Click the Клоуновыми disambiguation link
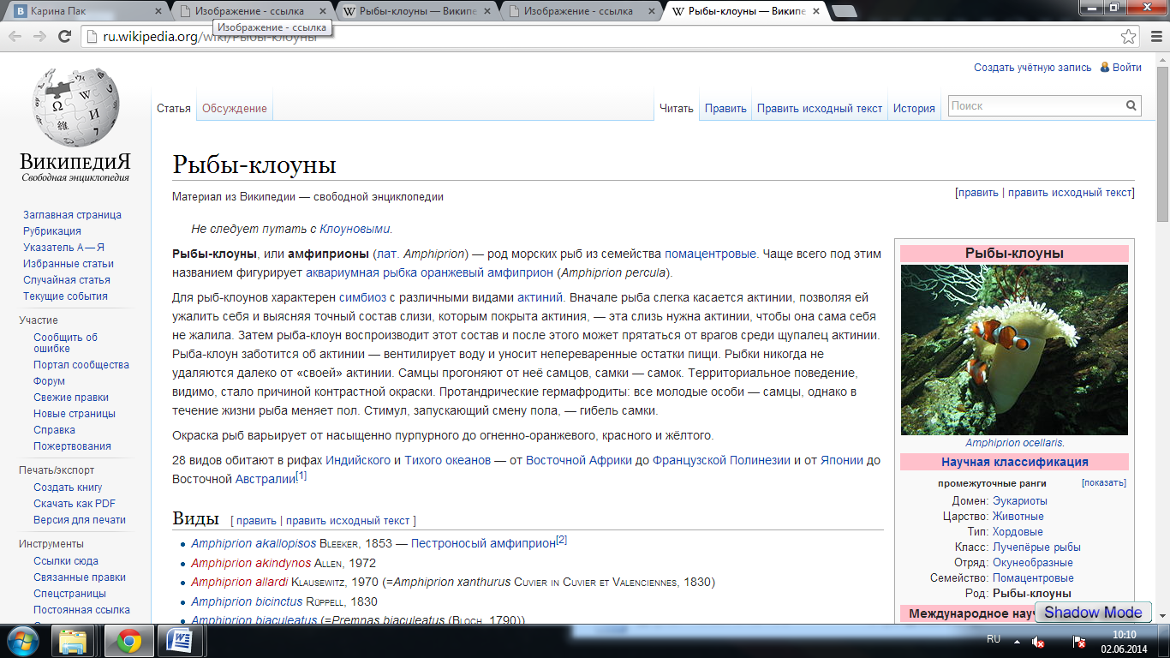Screen dimensions: 1170x658 (x=355, y=230)
